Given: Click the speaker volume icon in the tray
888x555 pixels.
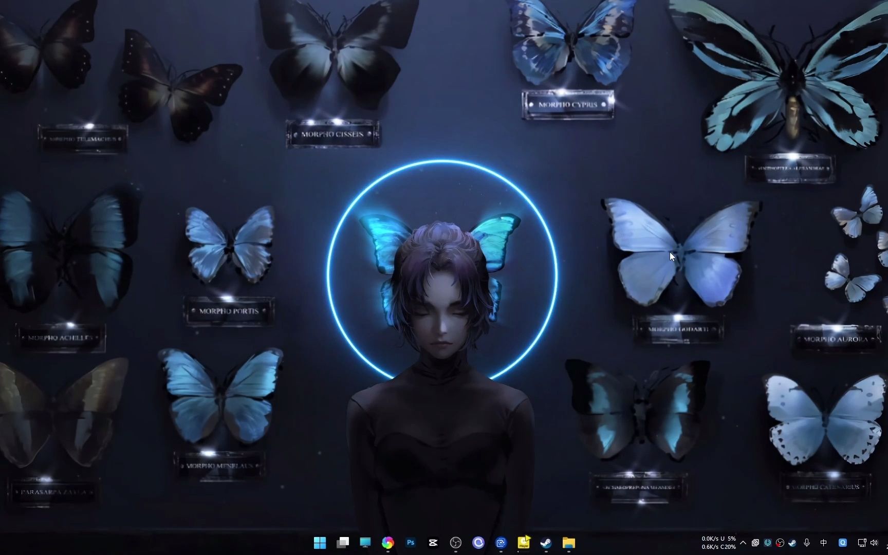Looking at the screenshot, I should 874,543.
